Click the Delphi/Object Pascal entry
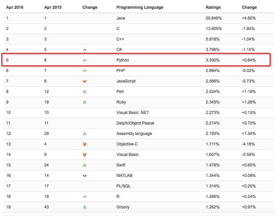The width and height of the screenshot is (278, 216). pyautogui.click(x=135, y=123)
